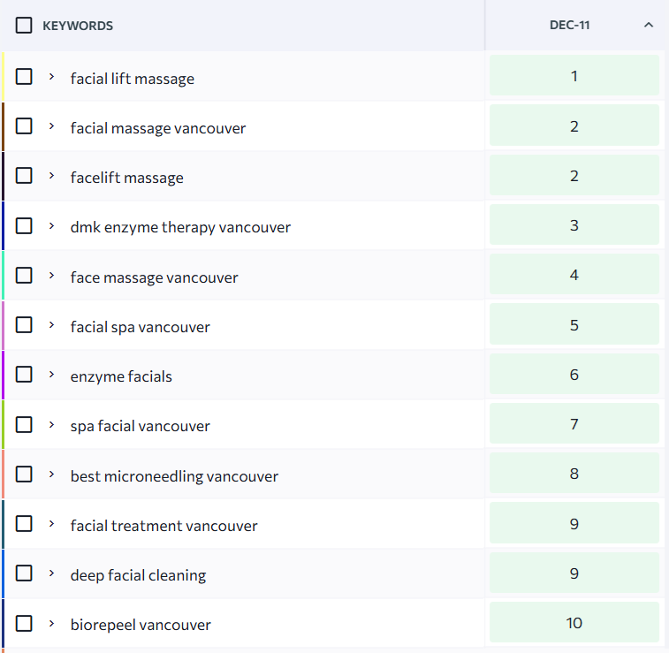Toggle sort arrow in DEC-11 column

(x=649, y=26)
